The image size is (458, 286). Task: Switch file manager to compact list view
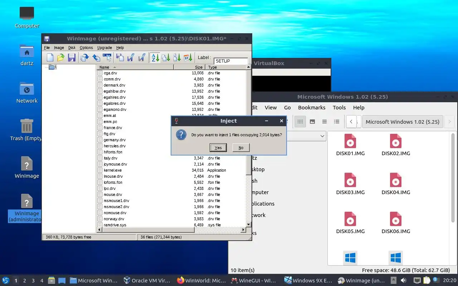pyautogui.click(x=325, y=122)
